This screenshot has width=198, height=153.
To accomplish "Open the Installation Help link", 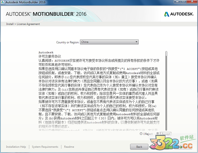I will pyautogui.click(x=16, y=147).
